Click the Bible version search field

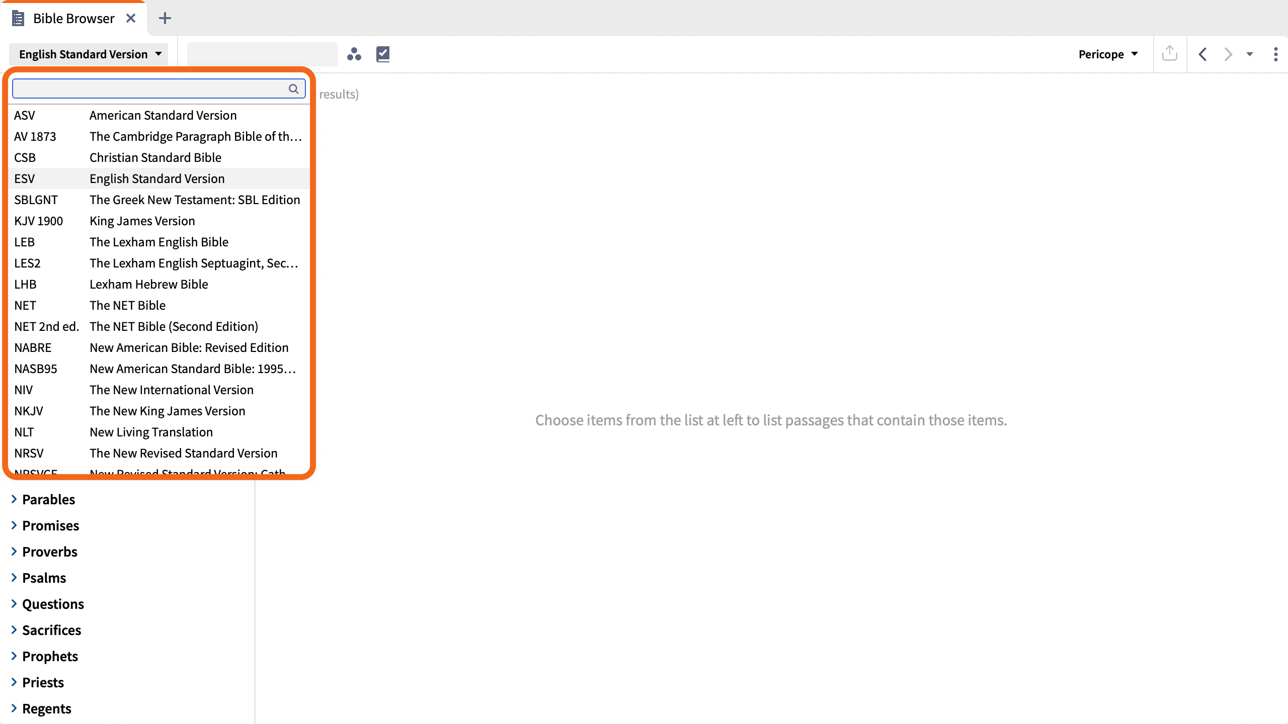point(159,88)
